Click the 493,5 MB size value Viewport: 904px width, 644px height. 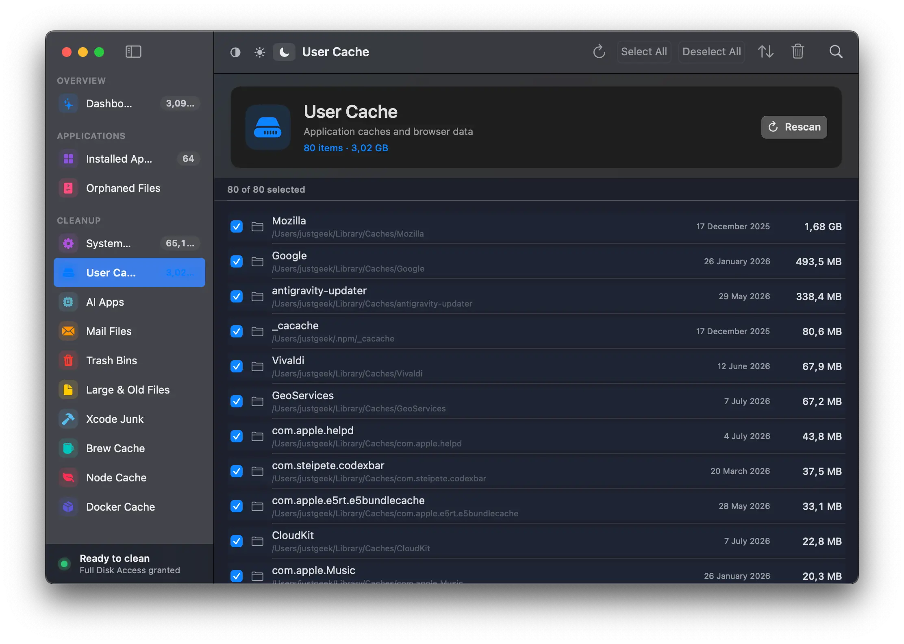(819, 261)
